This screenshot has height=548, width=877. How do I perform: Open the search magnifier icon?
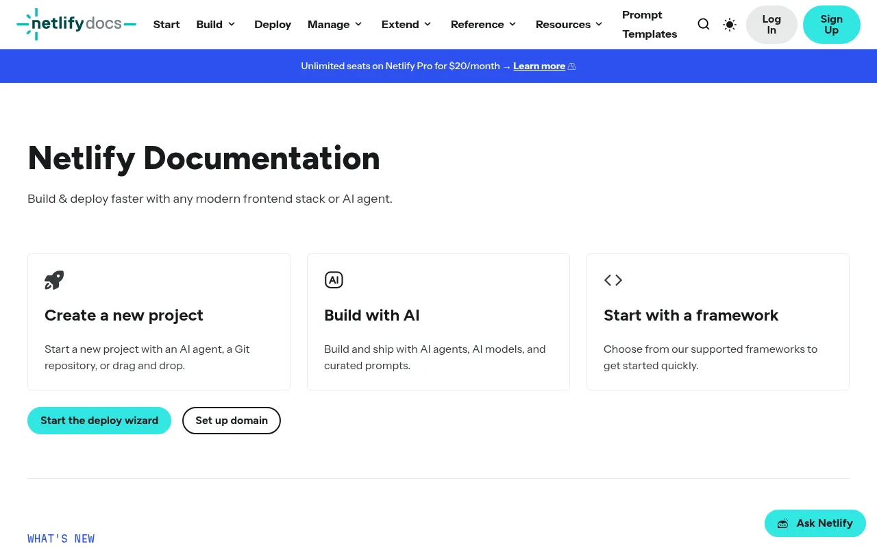(x=704, y=25)
